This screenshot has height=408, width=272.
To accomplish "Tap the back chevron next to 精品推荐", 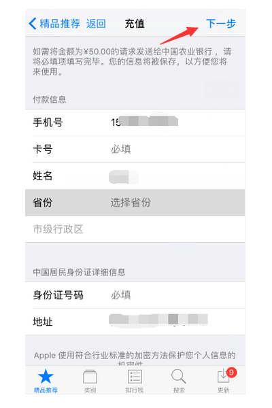I will point(33,24).
